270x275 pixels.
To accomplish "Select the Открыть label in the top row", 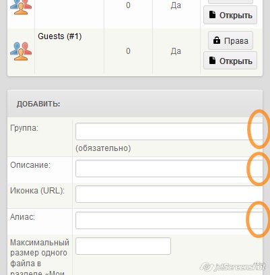I will pos(236,16).
